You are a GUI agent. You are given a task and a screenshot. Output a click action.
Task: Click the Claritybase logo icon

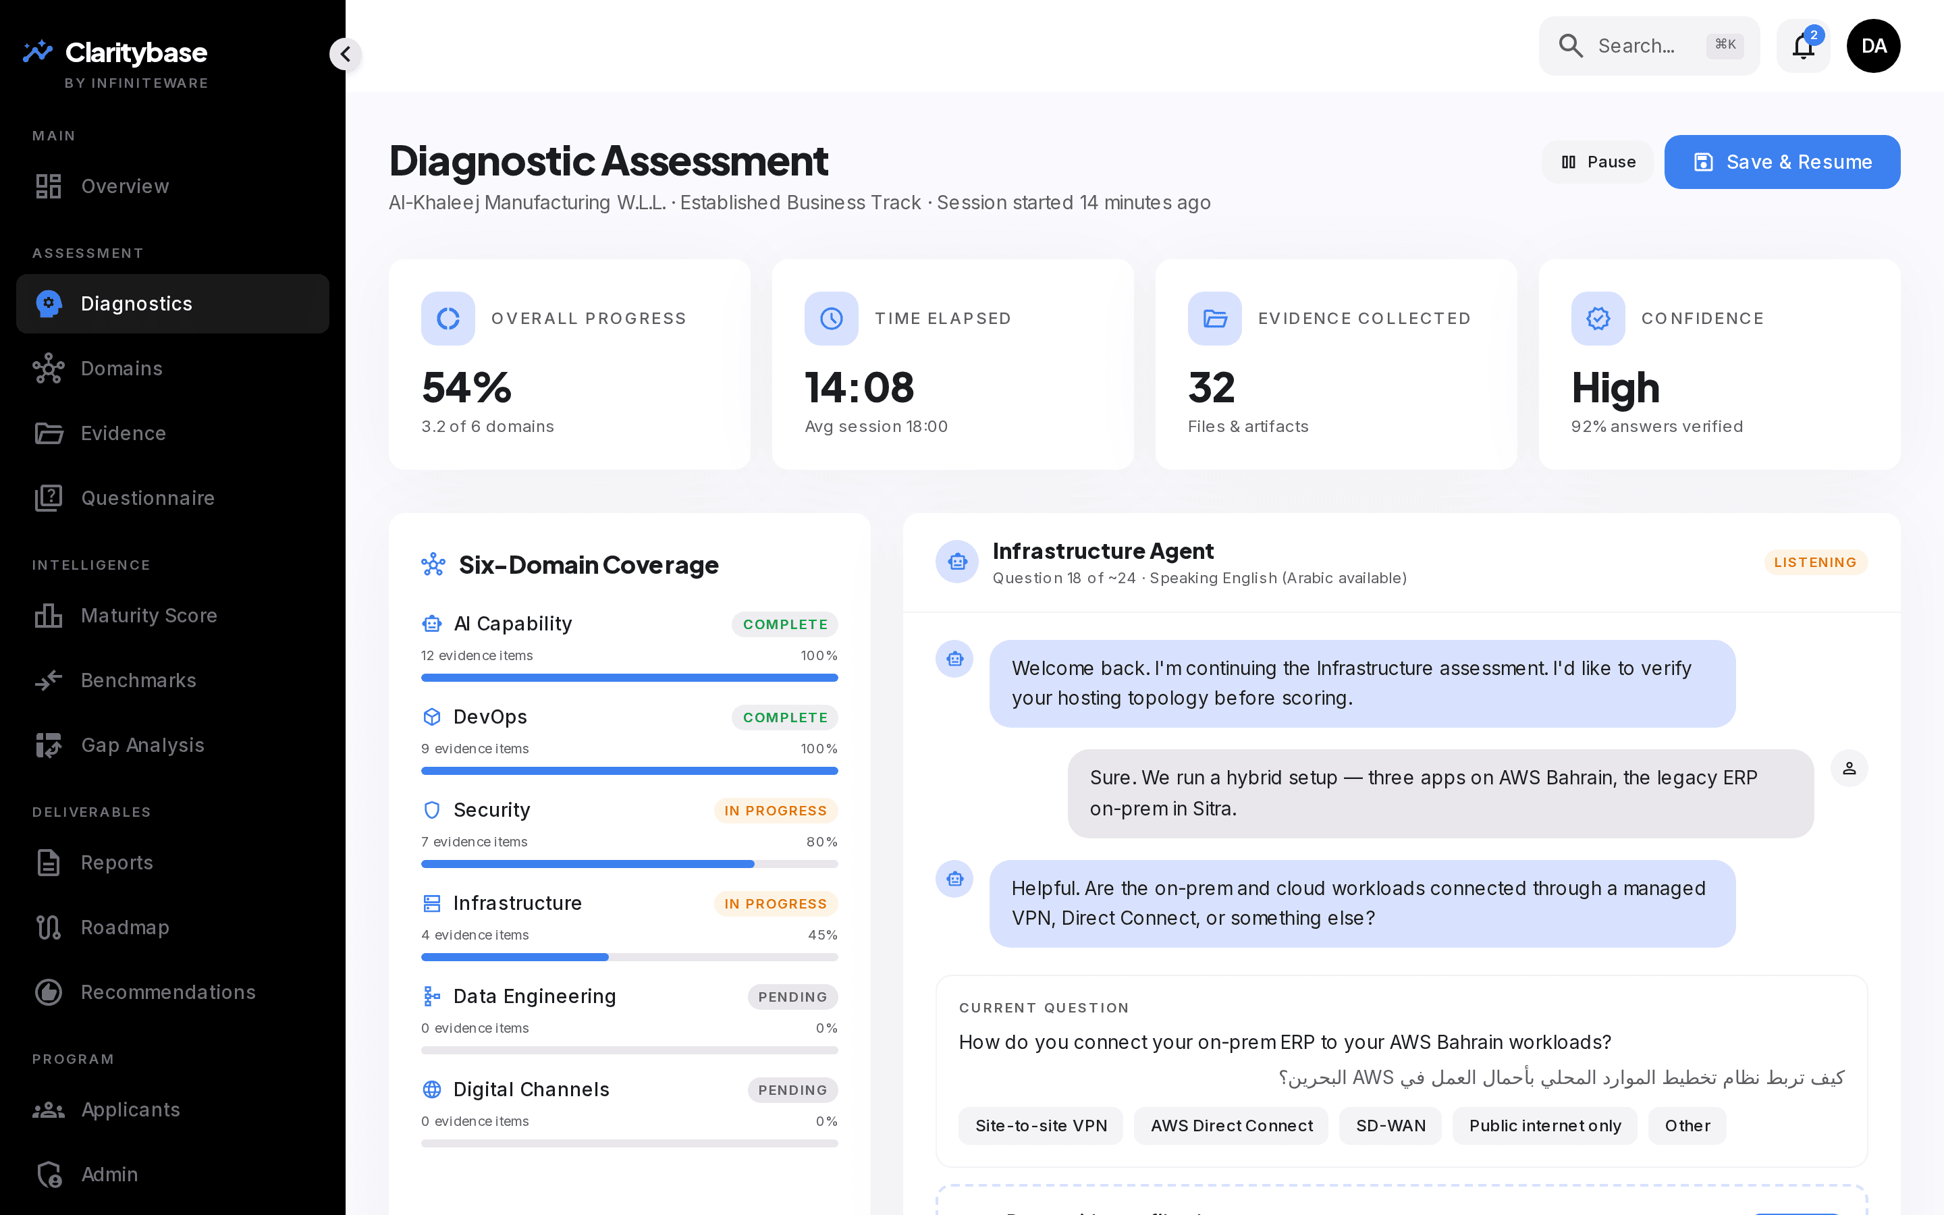[x=38, y=52]
